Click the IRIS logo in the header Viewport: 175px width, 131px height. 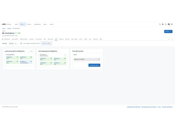coord(3,24)
